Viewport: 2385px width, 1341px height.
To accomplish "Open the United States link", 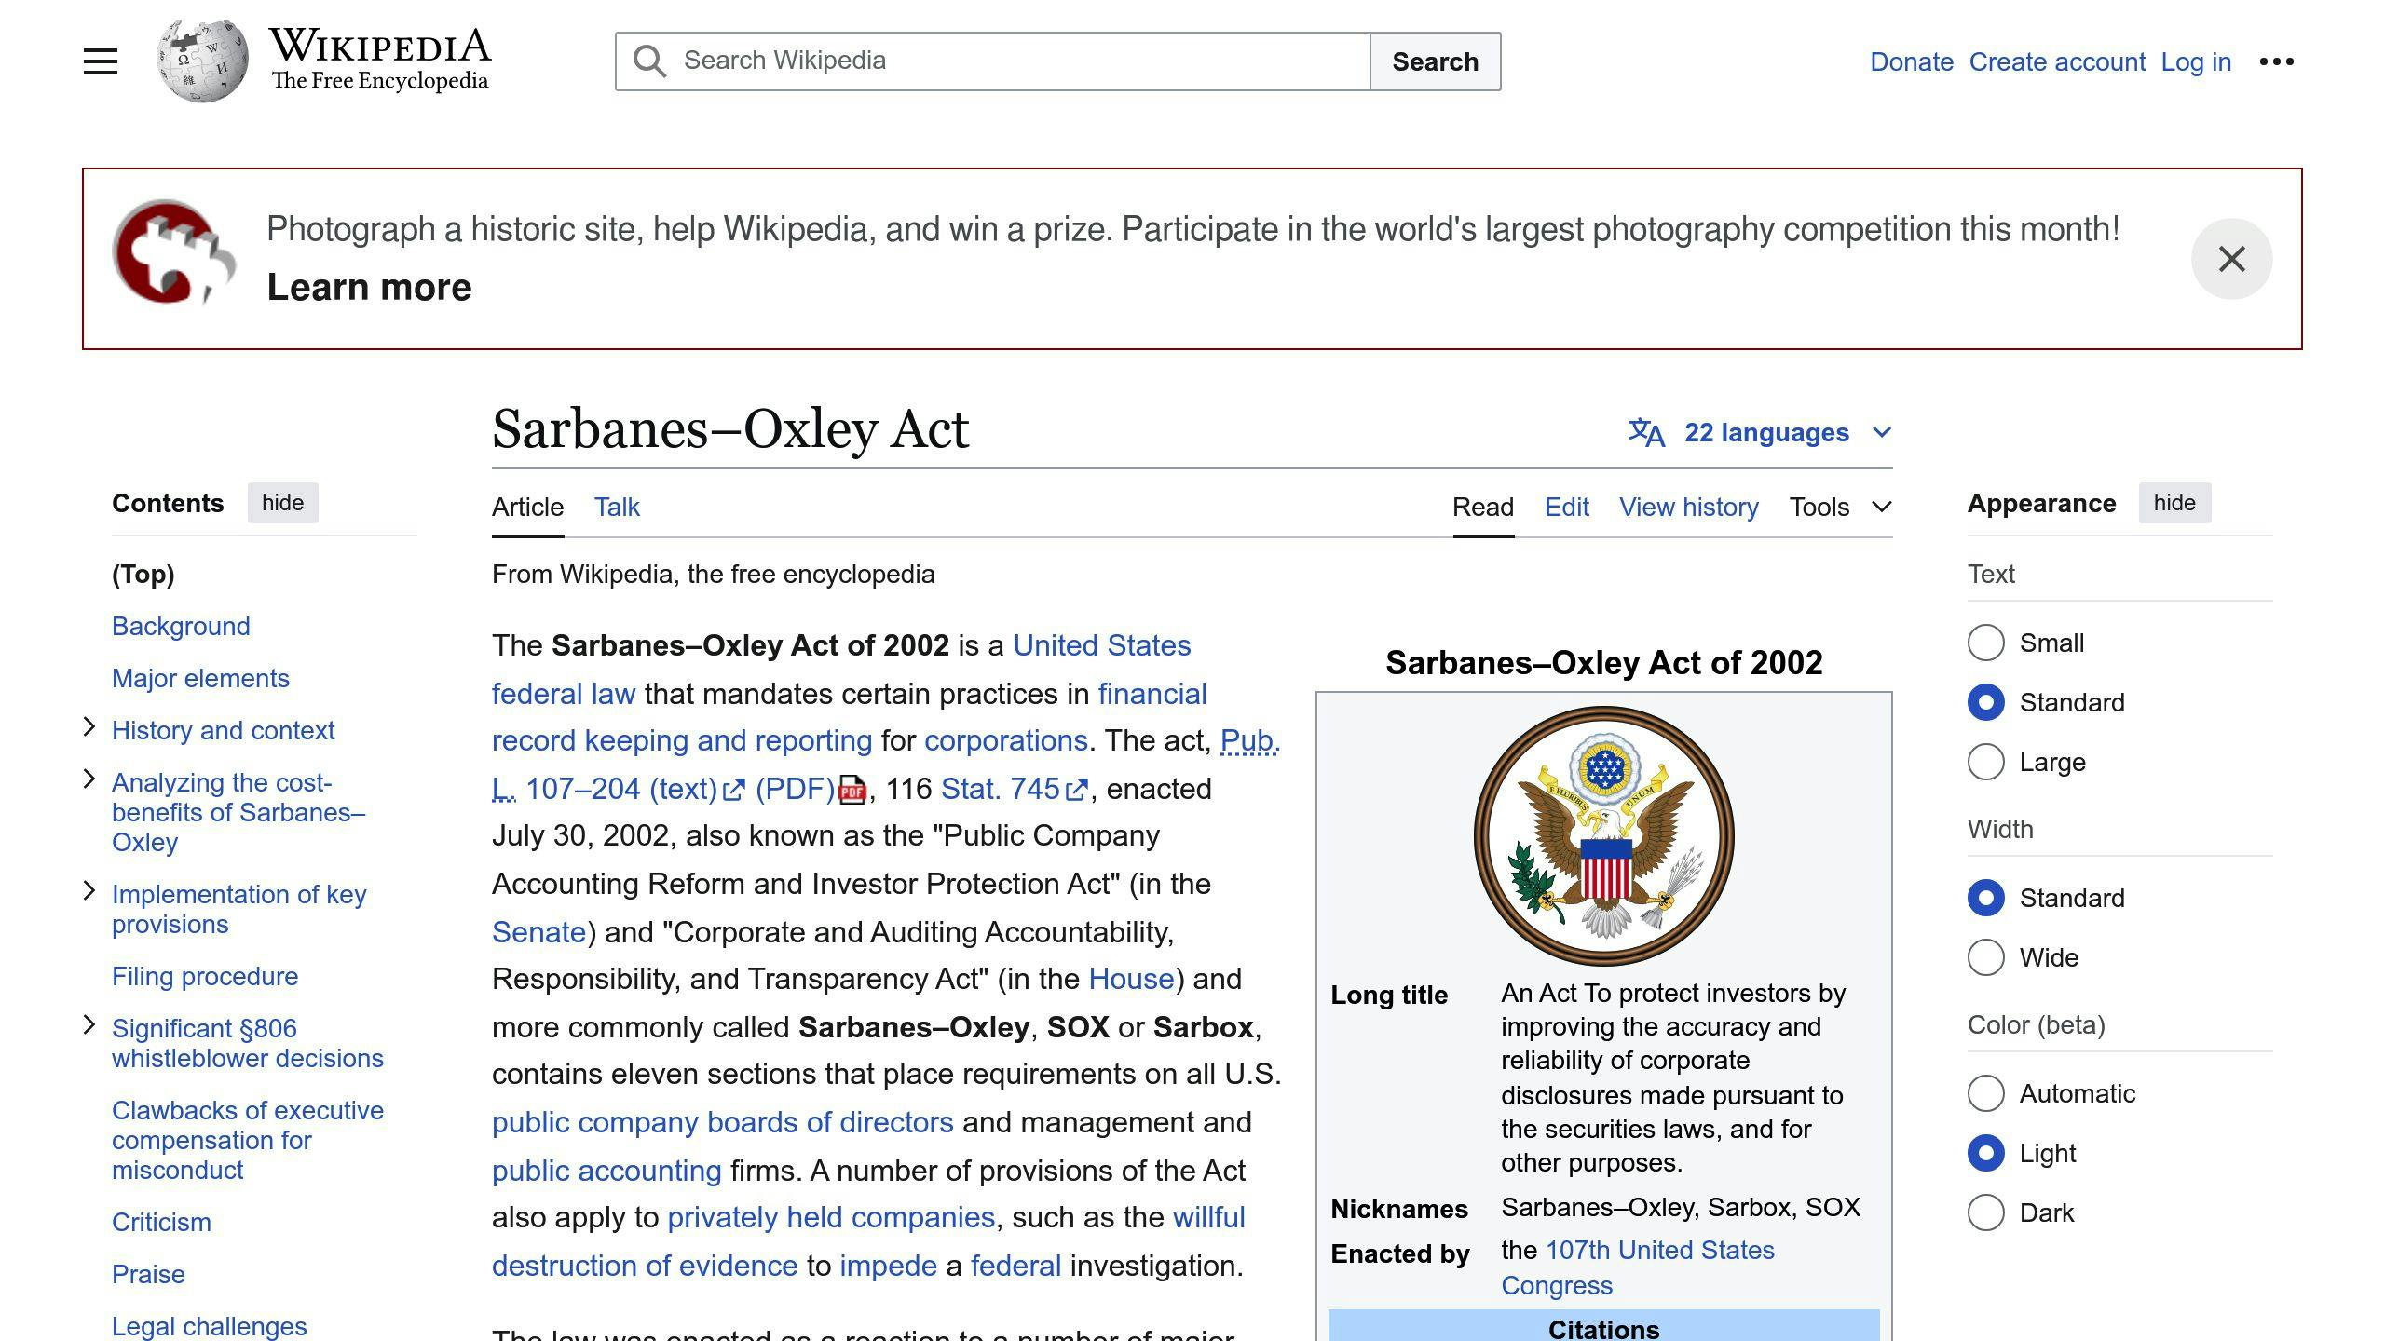I will (1102, 645).
